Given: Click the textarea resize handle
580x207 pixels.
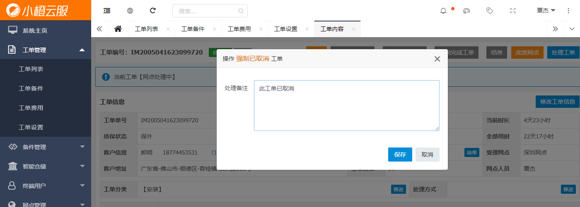Looking at the screenshot, I should (x=437, y=128).
